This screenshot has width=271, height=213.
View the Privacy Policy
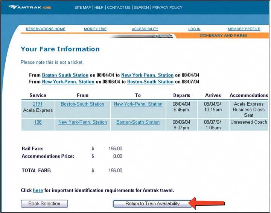[x=167, y=7]
